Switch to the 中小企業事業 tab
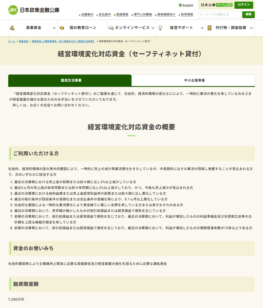Viewport: 263px width, 308px height. [193, 80]
